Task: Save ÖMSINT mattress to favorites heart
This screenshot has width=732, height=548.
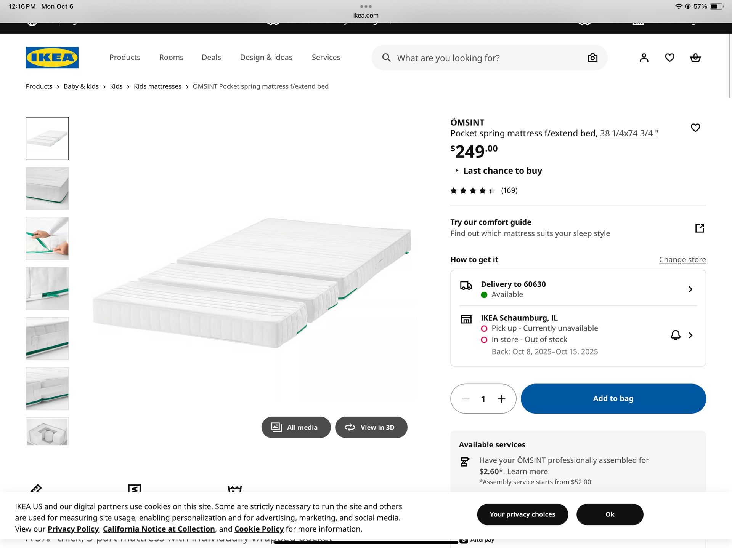Action: click(695, 128)
